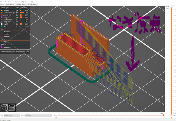Open the Configuration menu
Viewport: 176px width, 121px height.
pyautogui.click(x=24, y=2)
